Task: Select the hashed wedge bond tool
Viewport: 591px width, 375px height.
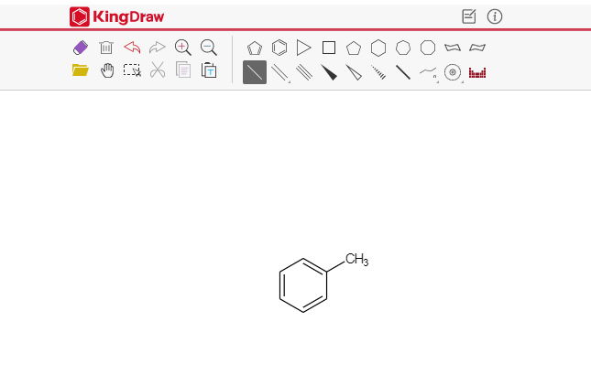Action: (378, 72)
